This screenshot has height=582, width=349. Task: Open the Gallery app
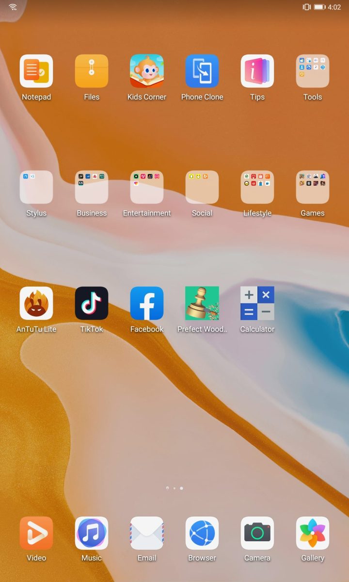(x=313, y=533)
